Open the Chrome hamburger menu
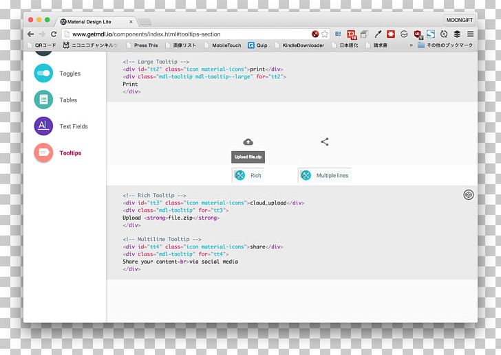Image resolution: width=501 pixels, height=355 pixels. 470,34
